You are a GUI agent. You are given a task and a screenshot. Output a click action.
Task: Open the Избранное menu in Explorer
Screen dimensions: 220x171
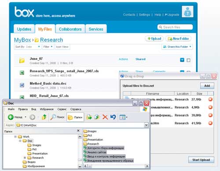[x=47, y=109]
